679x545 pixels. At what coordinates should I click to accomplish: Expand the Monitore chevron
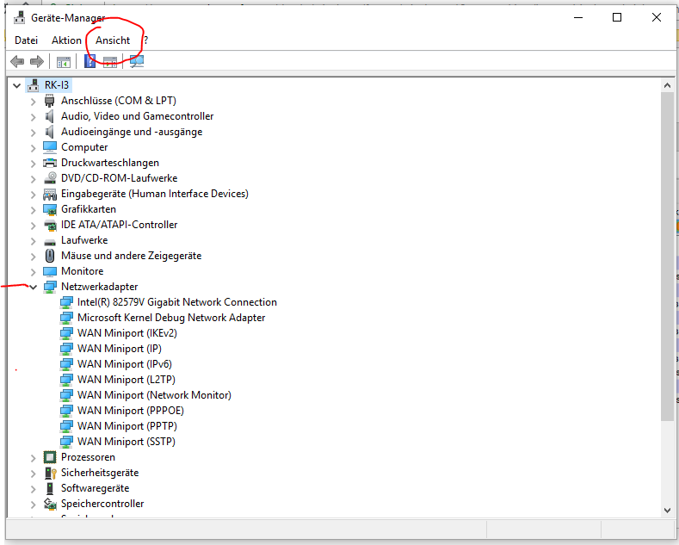tap(34, 272)
